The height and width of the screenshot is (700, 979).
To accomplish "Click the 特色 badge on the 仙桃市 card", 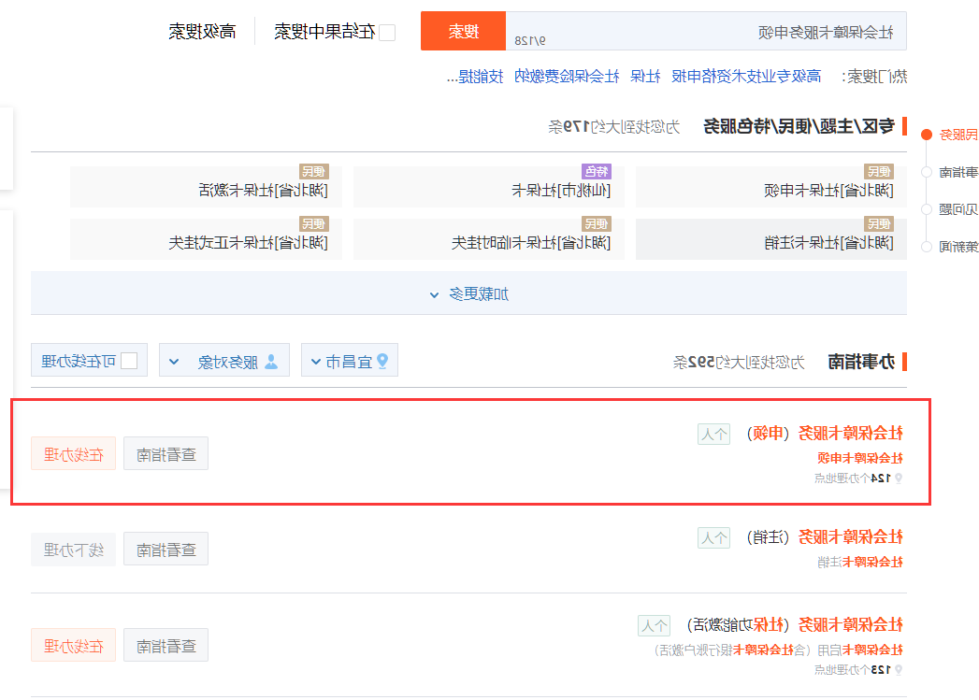I will point(597,171).
